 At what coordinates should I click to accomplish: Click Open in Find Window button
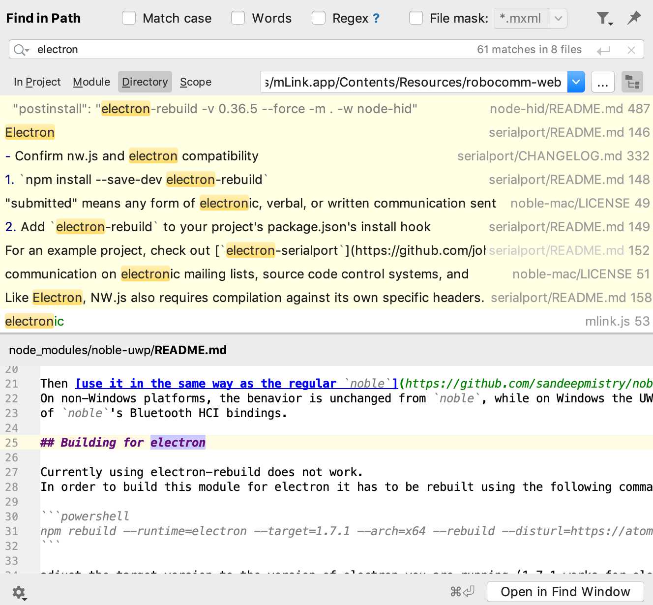point(565,592)
